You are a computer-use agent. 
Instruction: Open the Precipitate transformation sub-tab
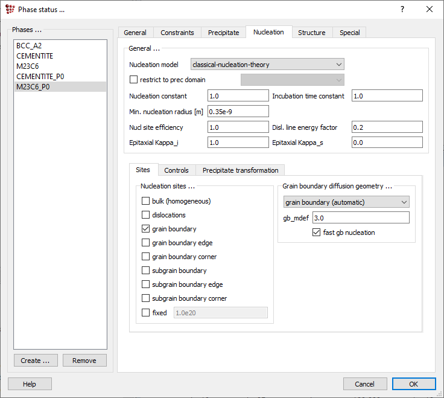pyautogui.click(x=240, y=170)
